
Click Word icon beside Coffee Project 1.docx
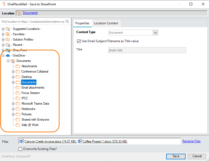pos(80,141)
